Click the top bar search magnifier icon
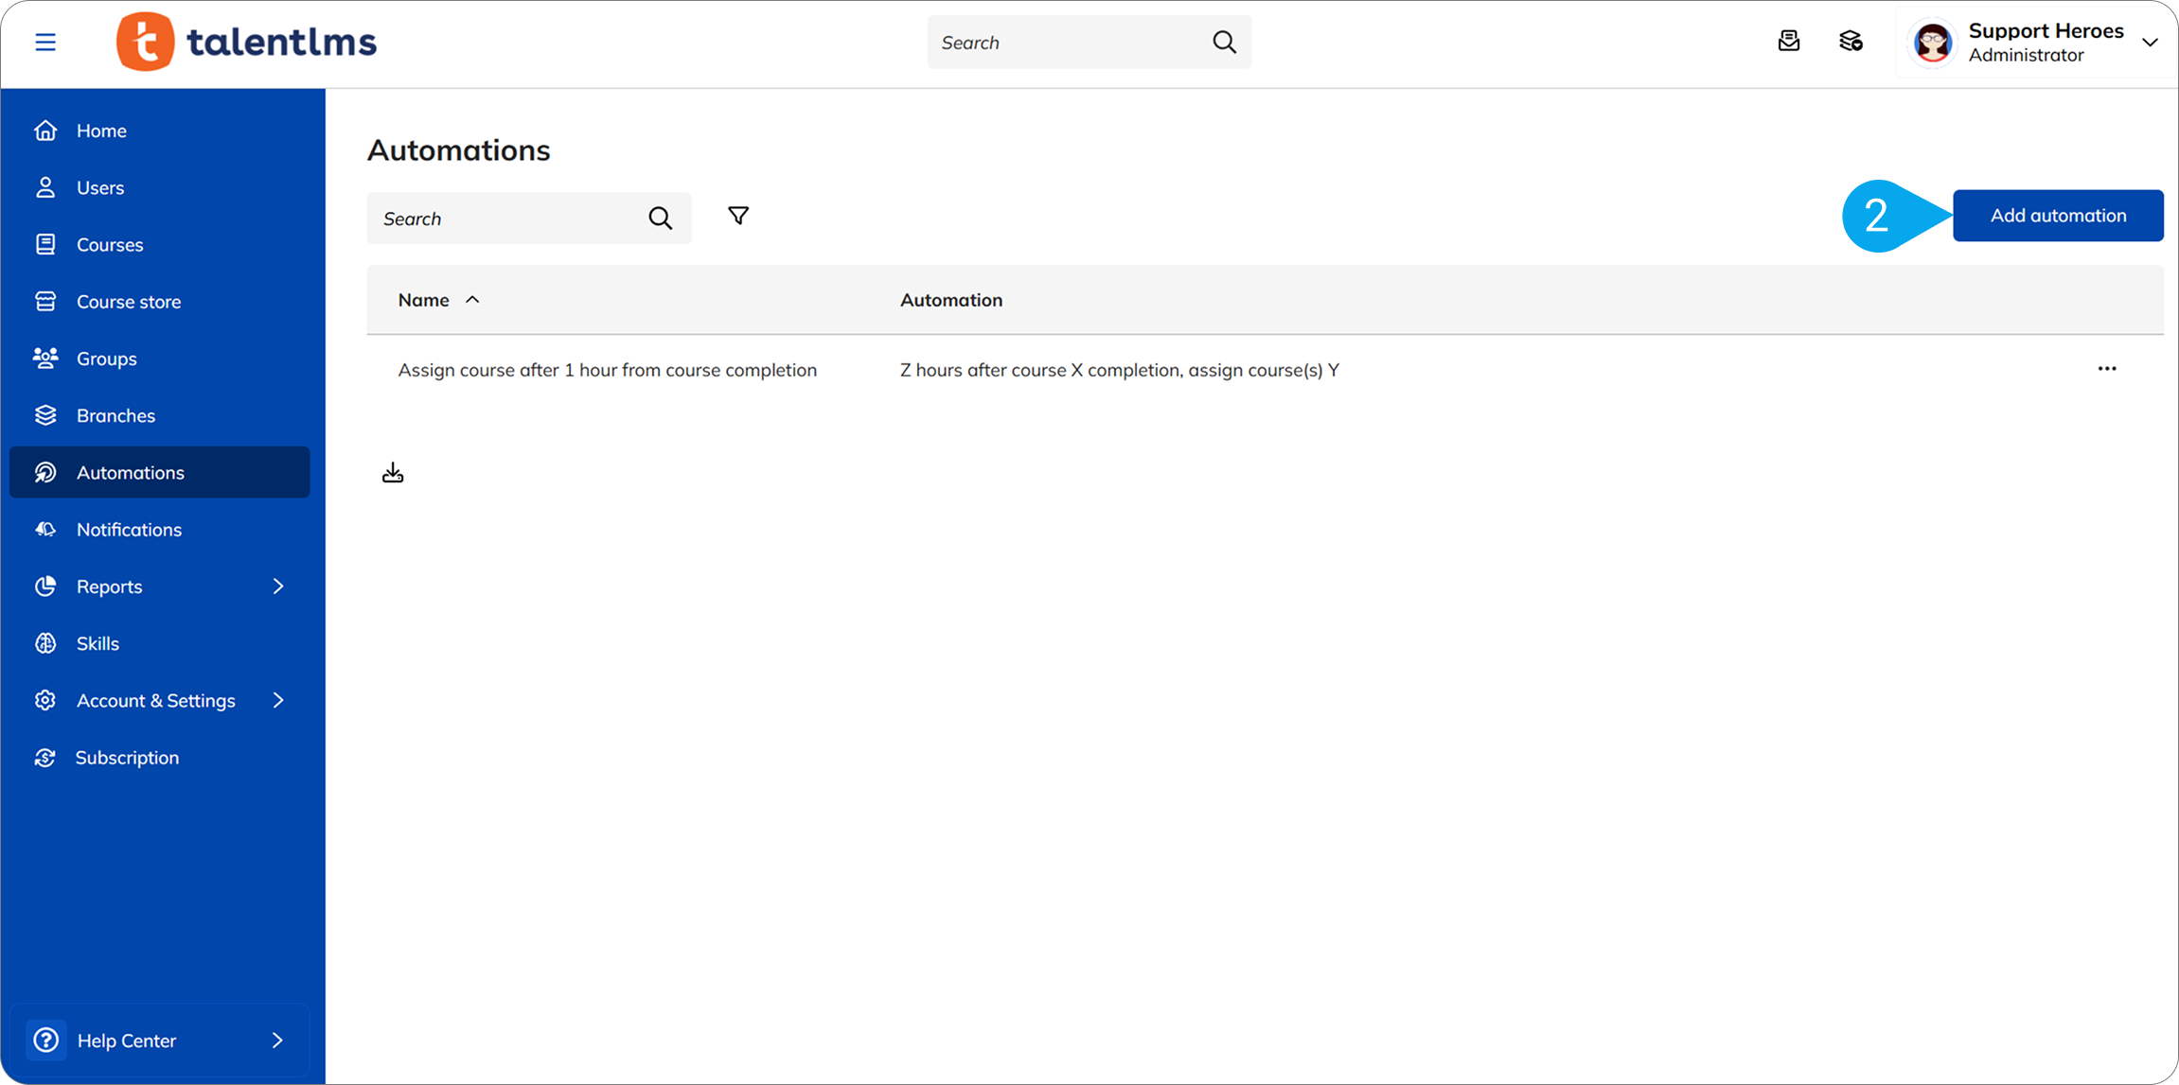Image resolution: width=2179 pixels, height=1085 pixels. 1224,42
